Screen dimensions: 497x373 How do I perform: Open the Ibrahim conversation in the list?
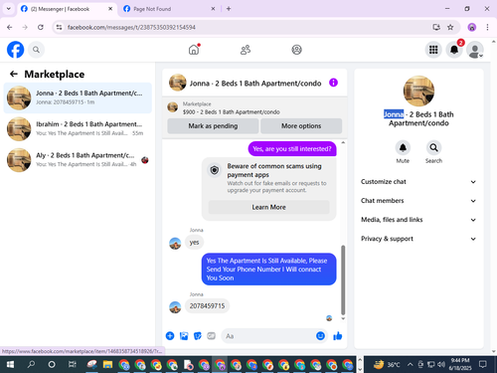78,128
